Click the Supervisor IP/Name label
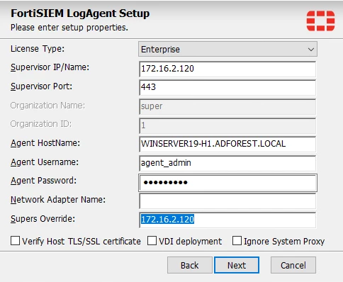343x282 pixels. click(50, 67)
